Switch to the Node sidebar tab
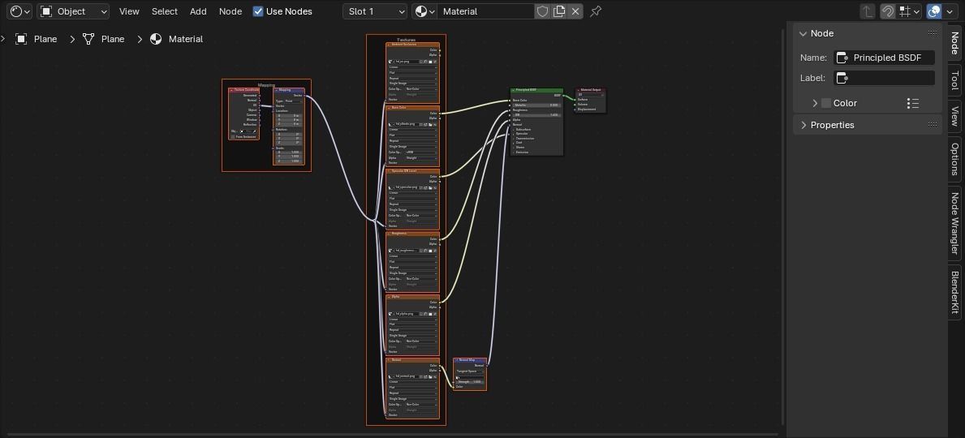 [954, 42]
